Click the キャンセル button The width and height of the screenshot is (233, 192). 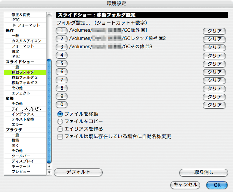[185, 185]
